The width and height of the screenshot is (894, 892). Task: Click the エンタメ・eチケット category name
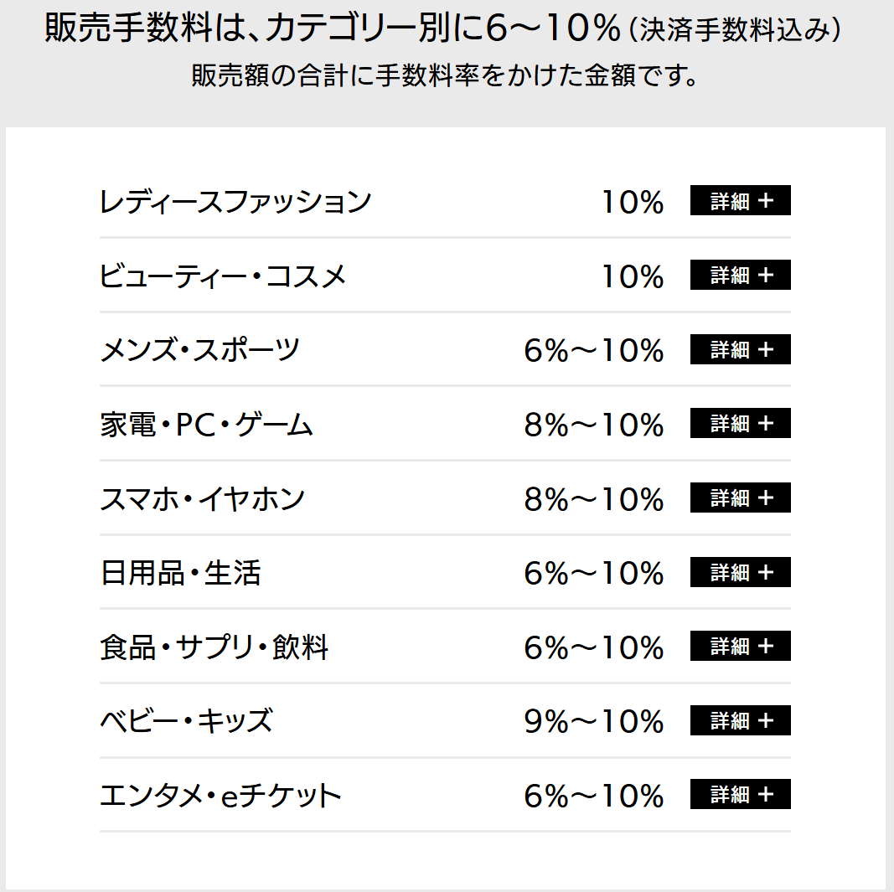[220, 795]
